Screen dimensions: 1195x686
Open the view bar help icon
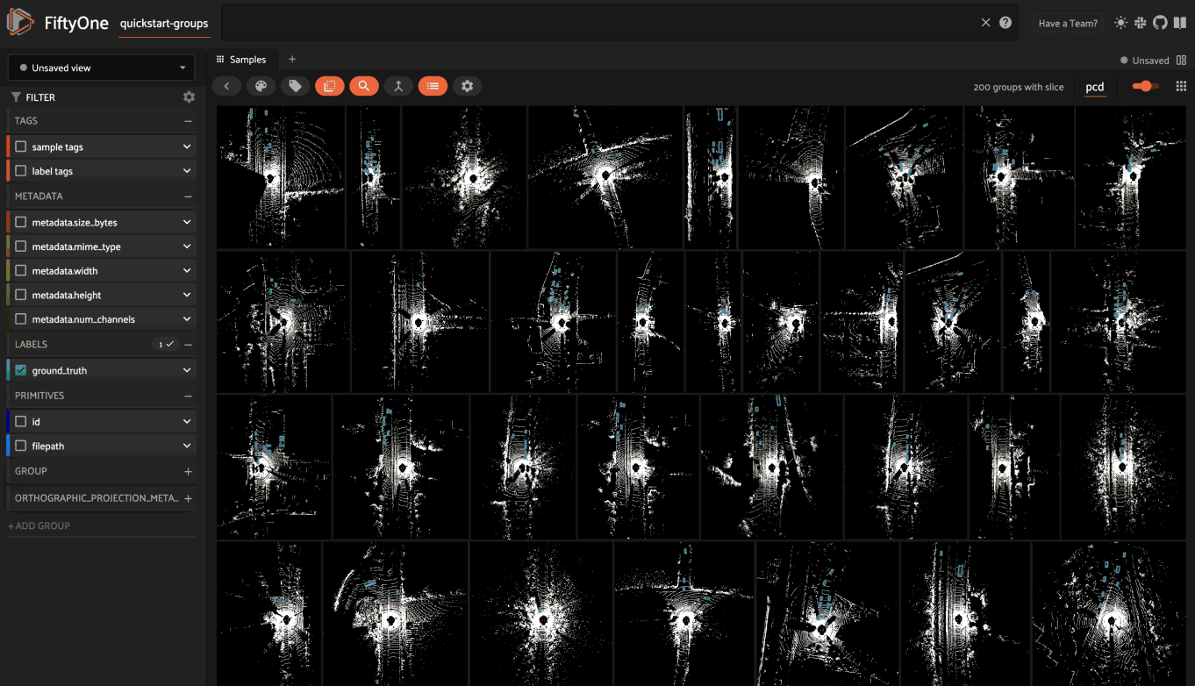point(1005,23)
